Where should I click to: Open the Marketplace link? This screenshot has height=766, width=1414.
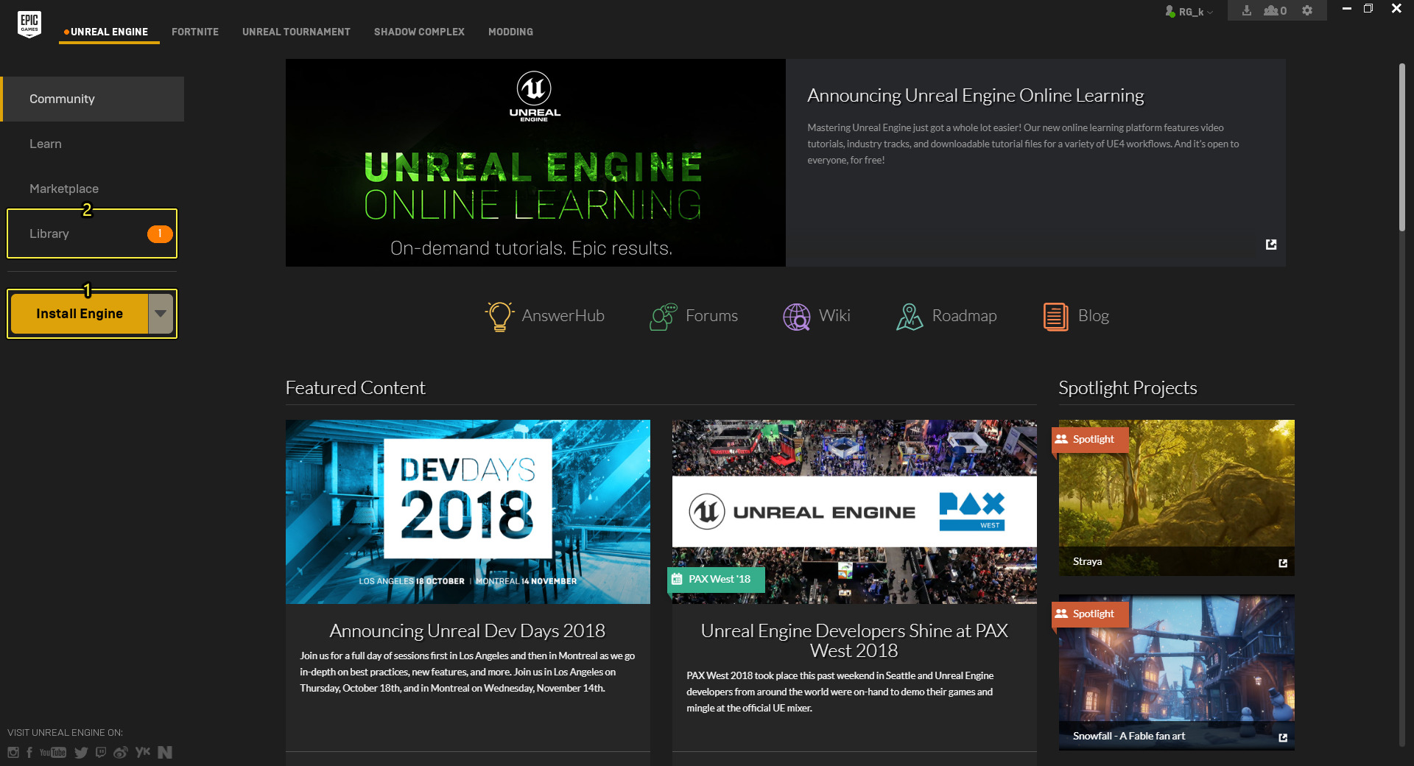pos(63,189)
